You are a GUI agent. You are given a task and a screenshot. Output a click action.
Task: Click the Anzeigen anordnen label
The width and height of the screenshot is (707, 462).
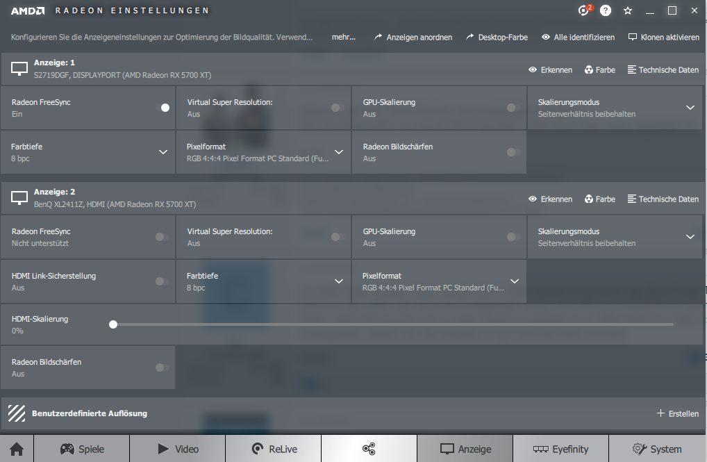coord(419,37)
